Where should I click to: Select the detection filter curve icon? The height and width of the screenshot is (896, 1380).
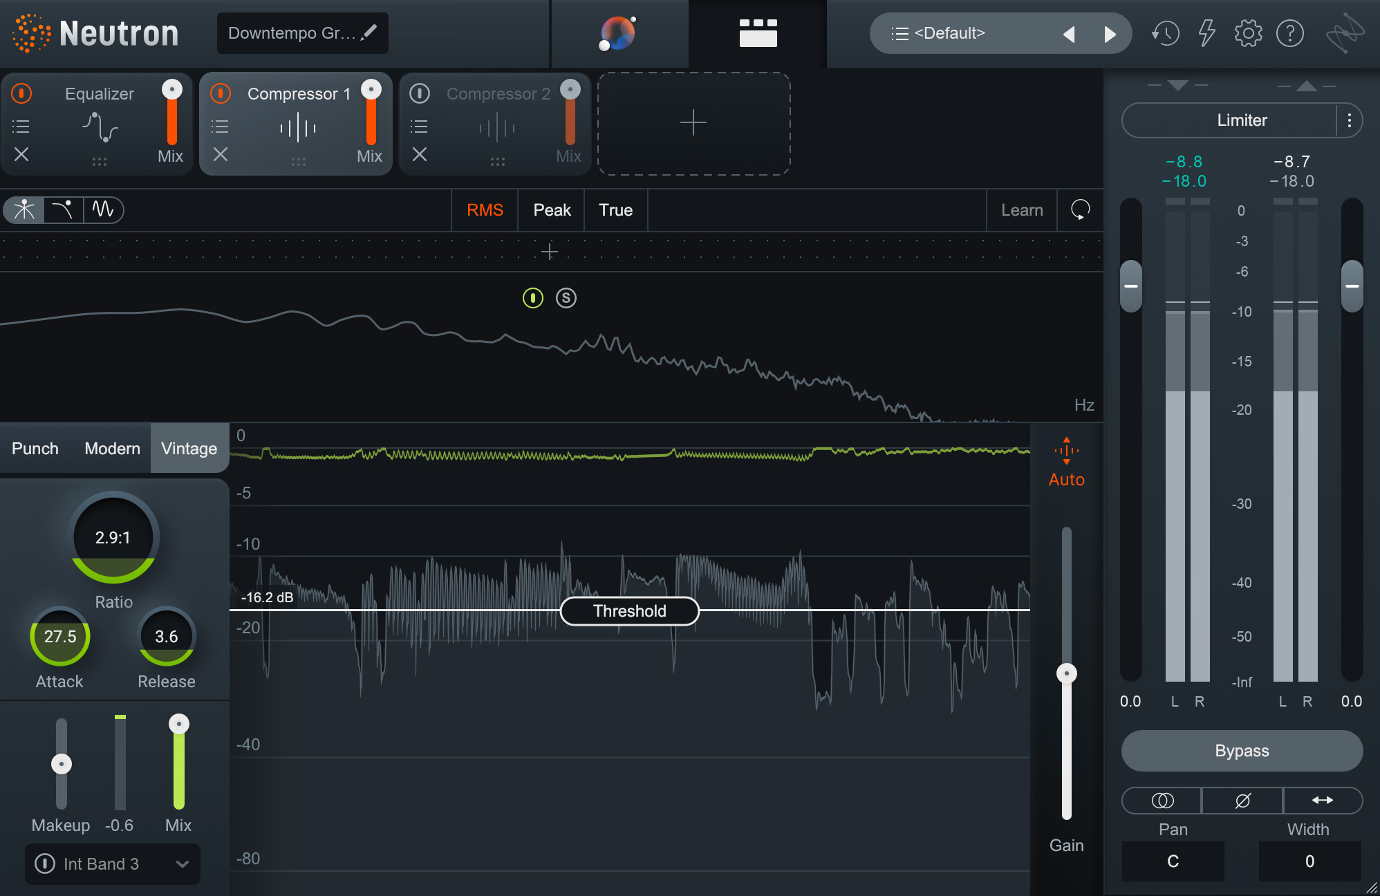pyautogui.click(x=64, y=209)
